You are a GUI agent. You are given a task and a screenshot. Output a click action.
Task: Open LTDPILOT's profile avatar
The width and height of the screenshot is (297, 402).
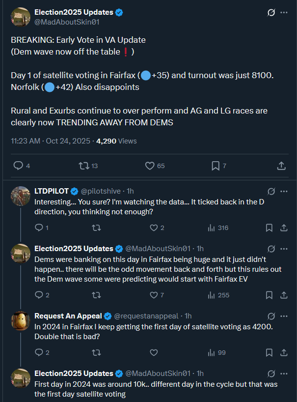click(x=21, y=196)
